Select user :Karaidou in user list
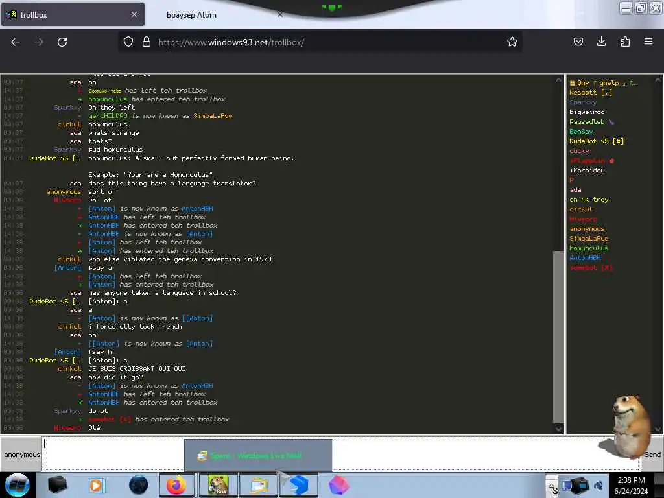 [587, 171]
